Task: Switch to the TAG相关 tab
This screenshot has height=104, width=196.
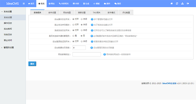Action: [96, 13]
